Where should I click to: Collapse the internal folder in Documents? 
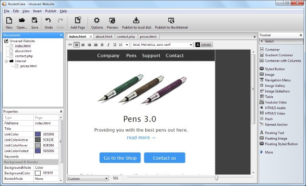click(x=6, y=62)
